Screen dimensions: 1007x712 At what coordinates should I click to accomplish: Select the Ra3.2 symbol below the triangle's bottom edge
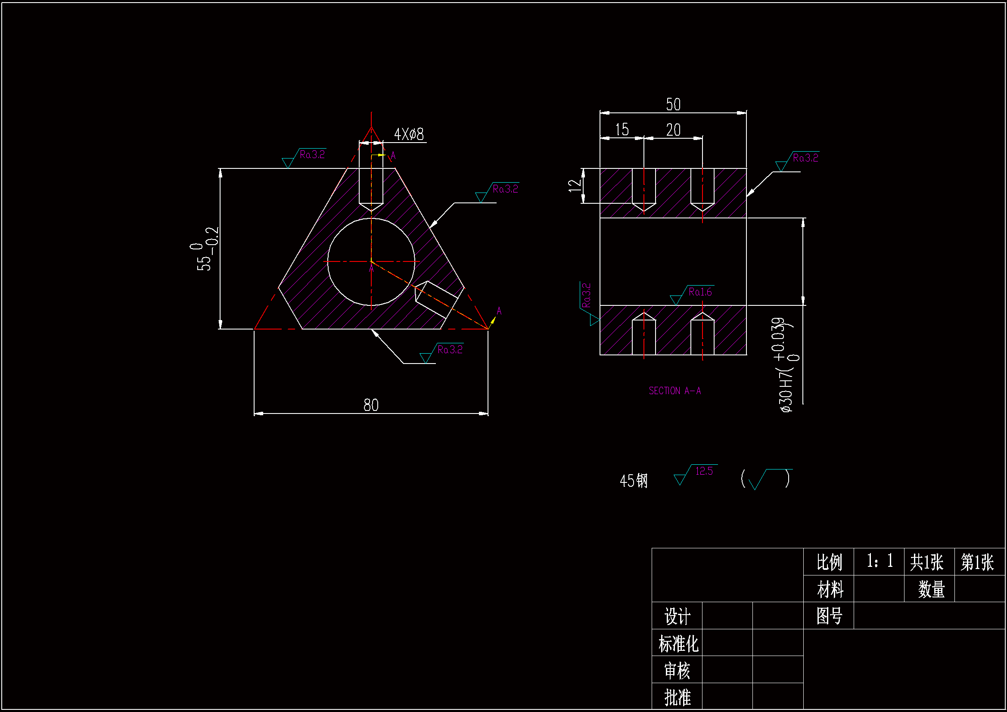(450, 350)
